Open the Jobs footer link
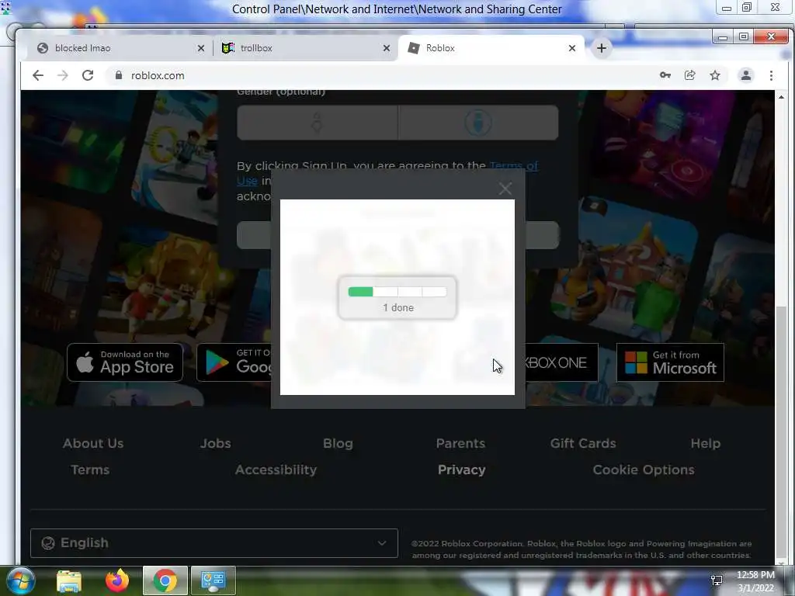The width and height of the screenshot is (795, 596). 216,443
